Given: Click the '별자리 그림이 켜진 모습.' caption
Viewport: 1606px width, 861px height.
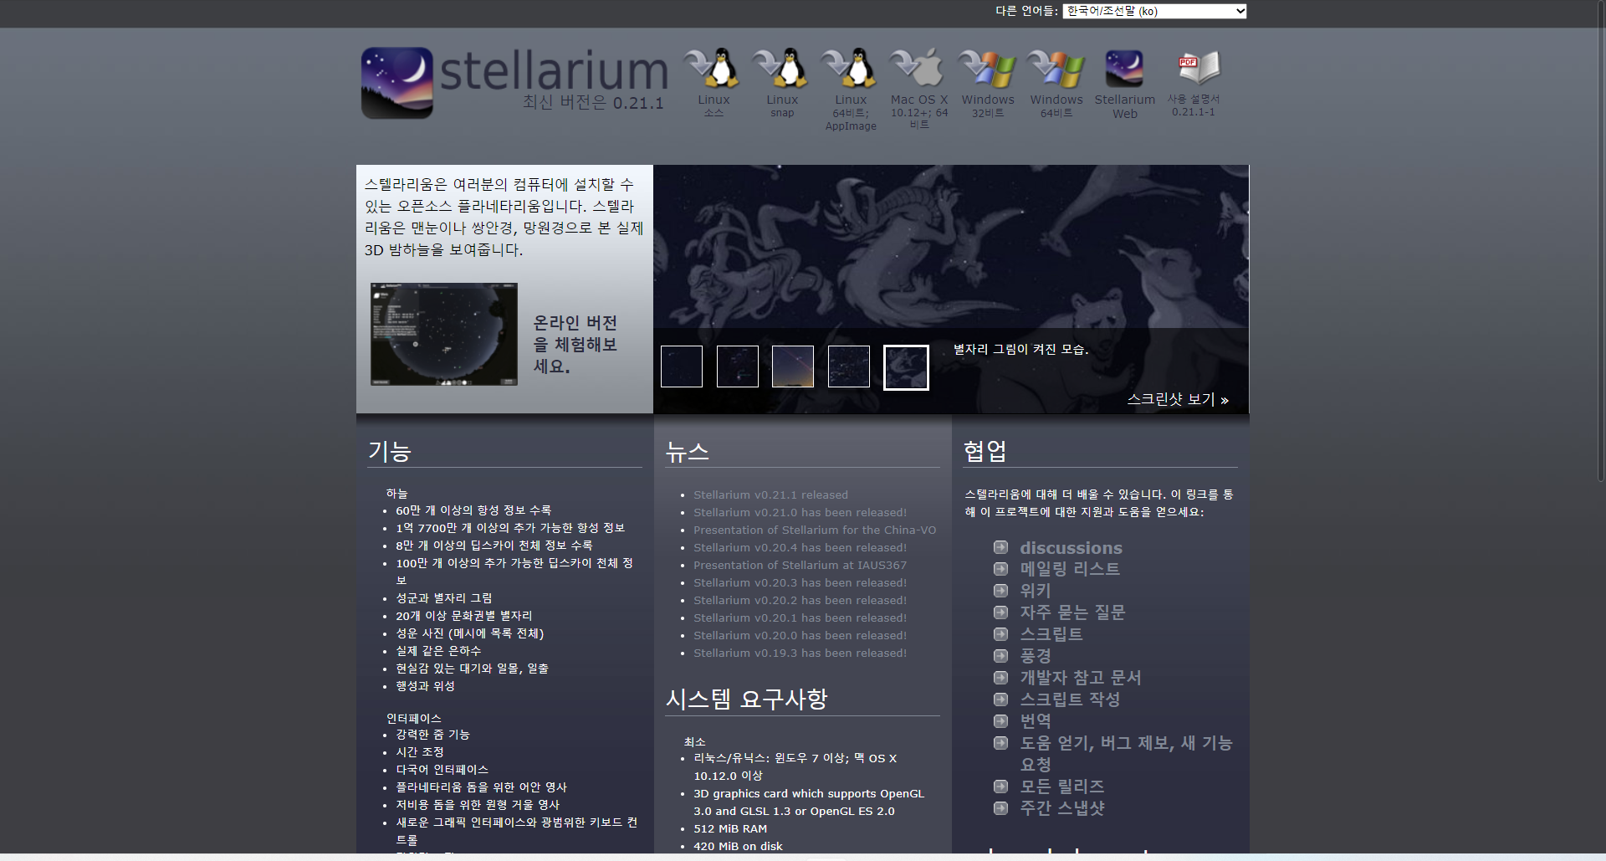Looking at the screenshot, I should [1021, 350].
